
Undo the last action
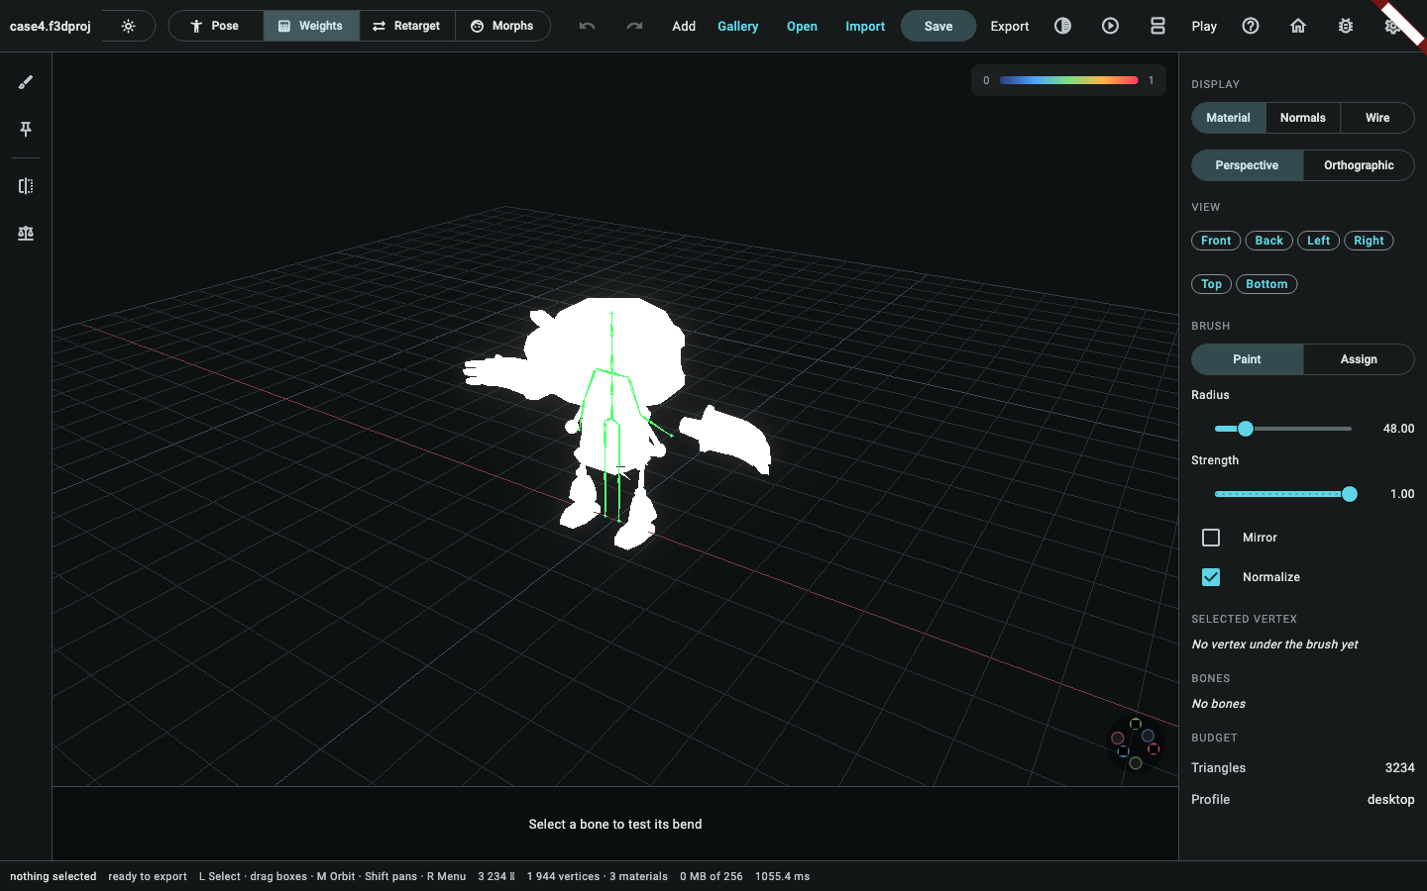pyautogui.click(x=587, y=26)
